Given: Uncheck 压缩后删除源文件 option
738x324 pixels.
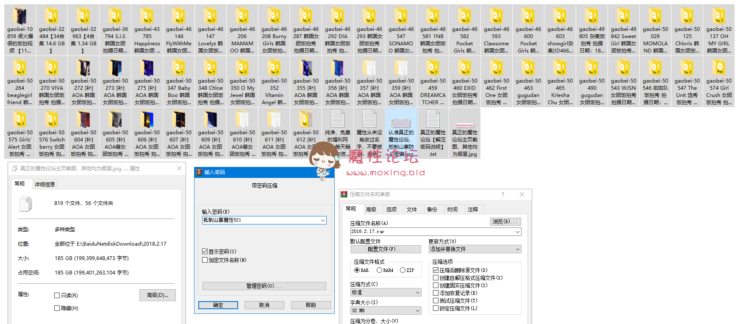Looking at the screenshot, I should coord(436,270).
